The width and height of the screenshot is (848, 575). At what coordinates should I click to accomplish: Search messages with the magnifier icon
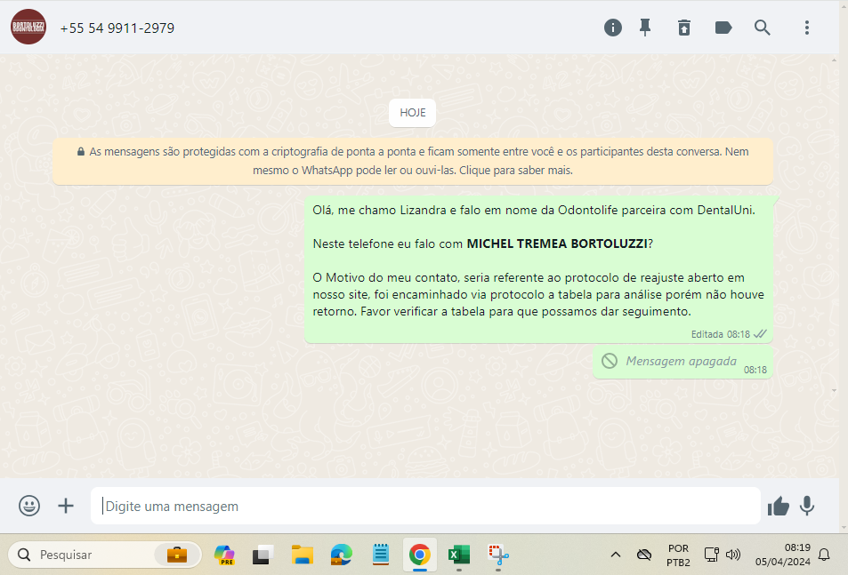pos(763,28)
